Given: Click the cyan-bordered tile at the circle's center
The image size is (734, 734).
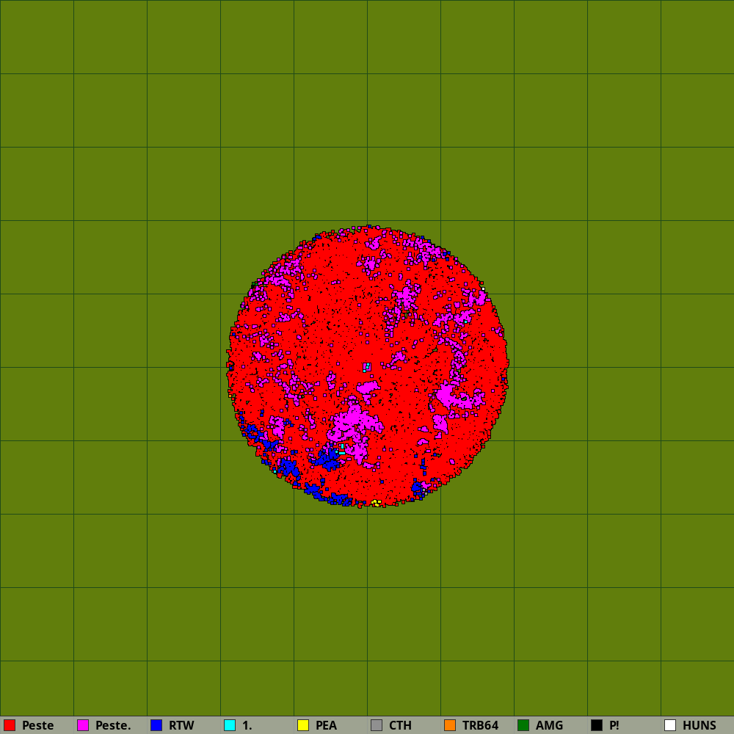Looking at the screenshot, I should point(367,367).
